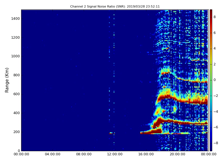The image size is (223, 167).
Task: Click the 400 range tick label
Action: click(16, 113)
